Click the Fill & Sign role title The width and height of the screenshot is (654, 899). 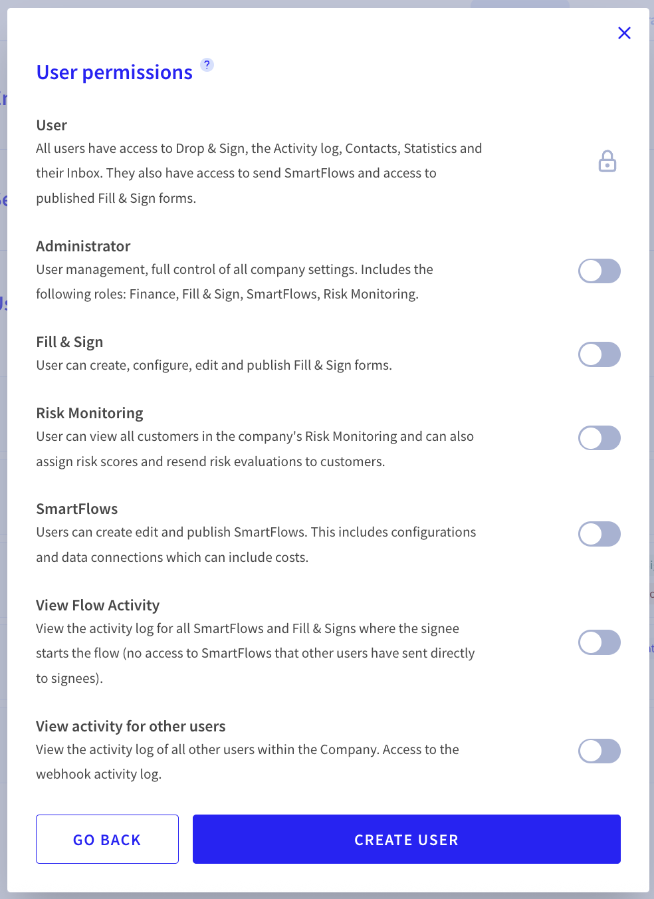point(70,342)
